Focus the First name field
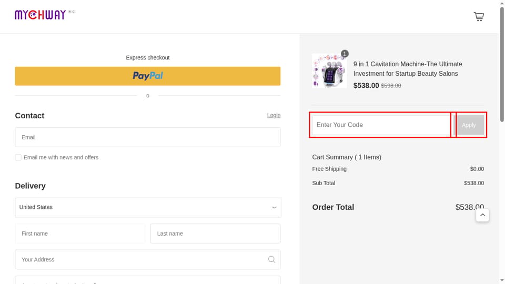This screenshot has width=505, height=284. (x=80, y=234)
